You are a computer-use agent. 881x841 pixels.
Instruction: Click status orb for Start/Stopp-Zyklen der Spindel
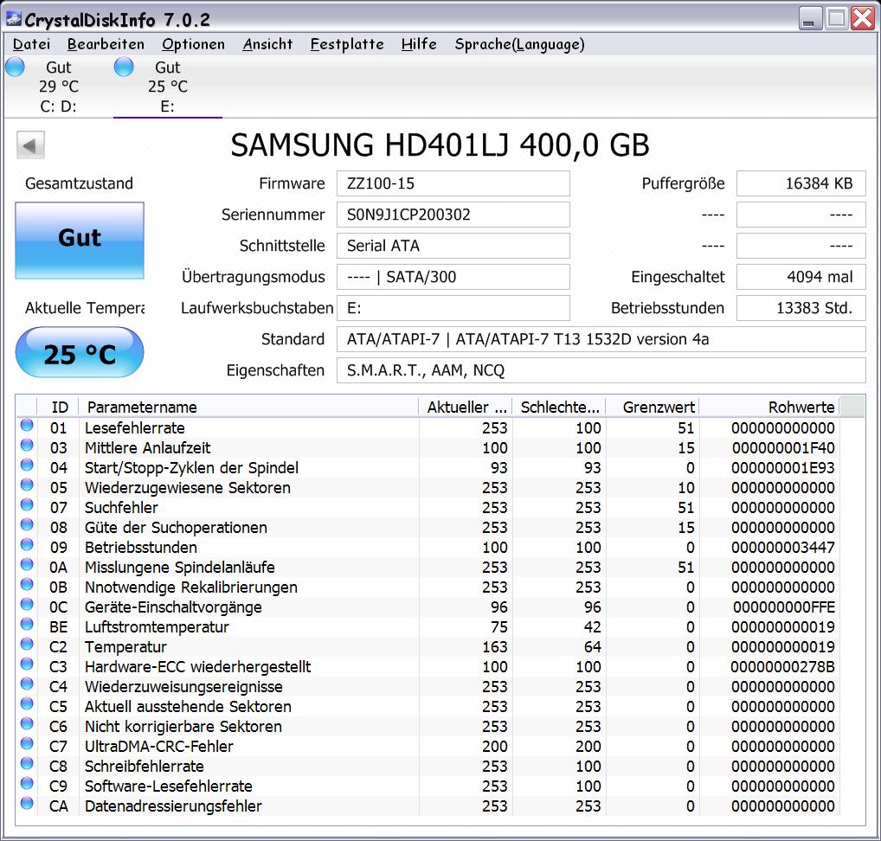point(27,465)
